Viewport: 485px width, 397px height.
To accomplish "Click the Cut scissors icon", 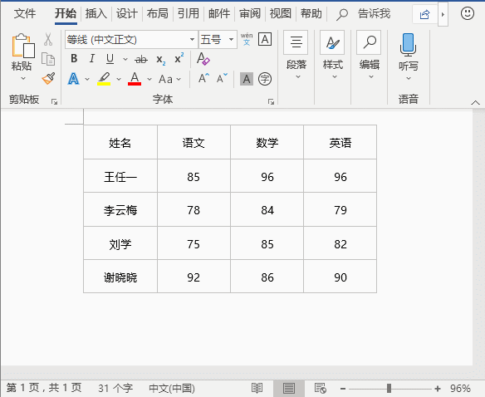I will (x=48, y=39).
